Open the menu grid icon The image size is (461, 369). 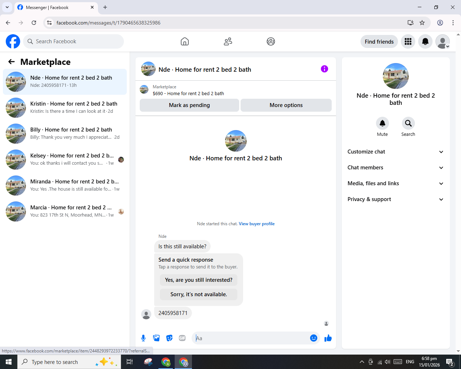pyautogui.click(x=408, y=41)
